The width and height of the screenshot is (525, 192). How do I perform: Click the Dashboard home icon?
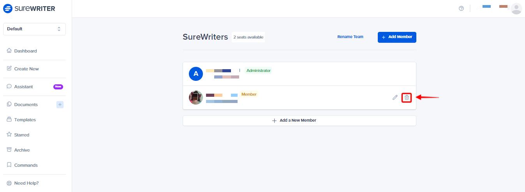click(9, 51)
